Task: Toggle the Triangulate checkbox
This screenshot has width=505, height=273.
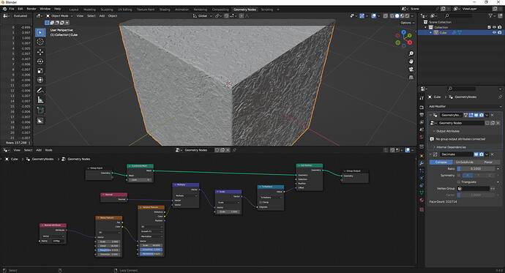Action: point(459,182)
